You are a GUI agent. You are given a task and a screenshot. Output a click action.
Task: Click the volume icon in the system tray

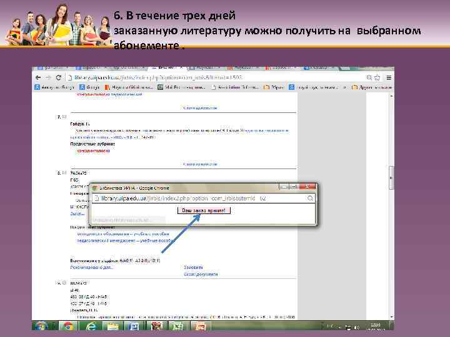[356, 327]
